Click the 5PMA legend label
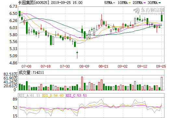The width and height of the screenshot is (169, 118). click(x=108, y=3)
